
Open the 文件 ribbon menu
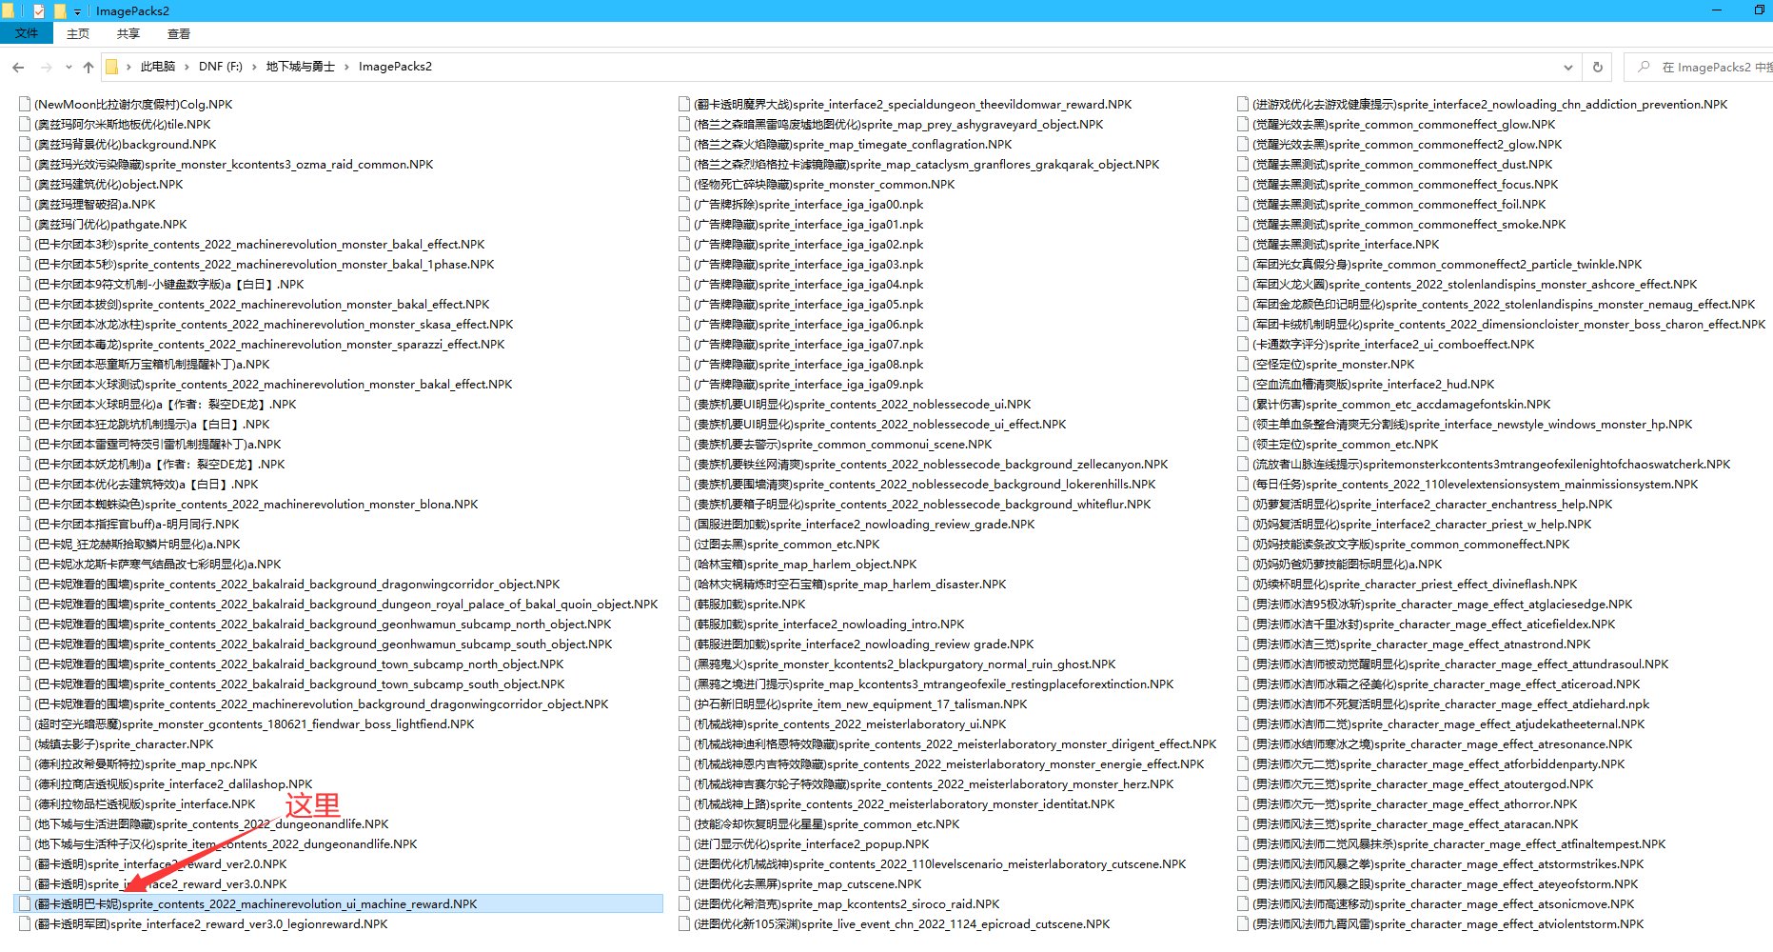27,33
